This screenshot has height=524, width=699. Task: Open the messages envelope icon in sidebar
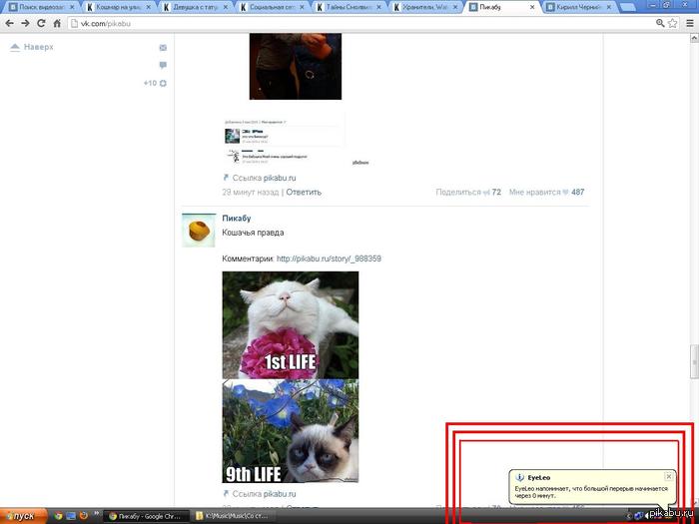[163, 47]
